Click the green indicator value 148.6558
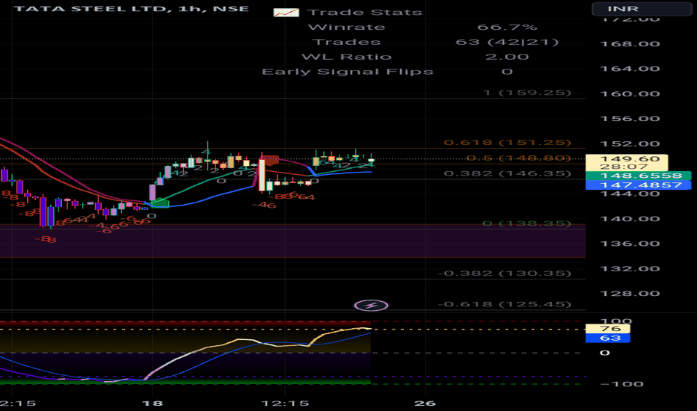This screenshot has width=697, height=411. click(639, 176)
